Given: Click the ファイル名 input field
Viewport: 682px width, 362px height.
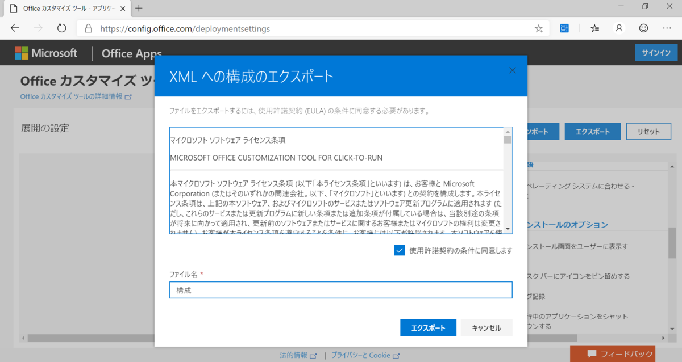Looking at the screenshot, I should pyautogui.click(x=340, y=289).
